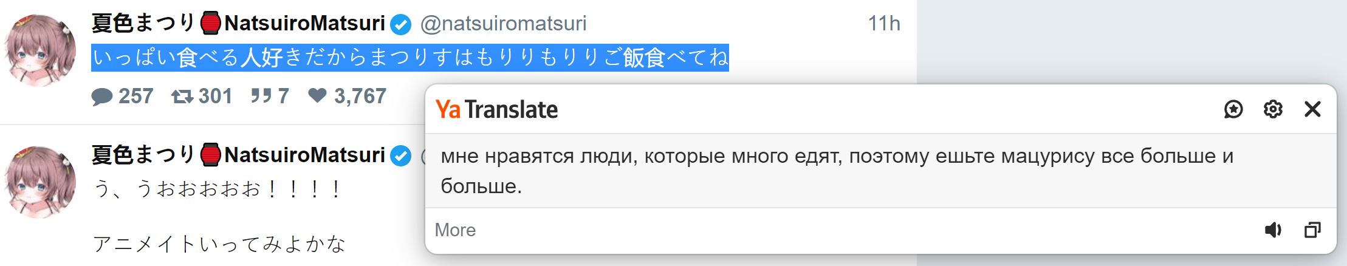Play translation audio with the speaker icon
Viewport: 1347px width, 266px height.
pyautogui.click(x=1272, y=230)
